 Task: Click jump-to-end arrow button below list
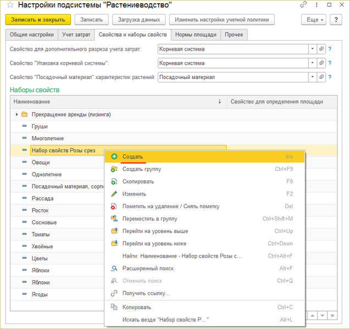click(332, 315)
